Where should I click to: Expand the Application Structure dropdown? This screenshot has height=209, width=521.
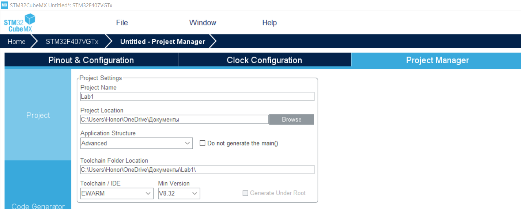137,143
